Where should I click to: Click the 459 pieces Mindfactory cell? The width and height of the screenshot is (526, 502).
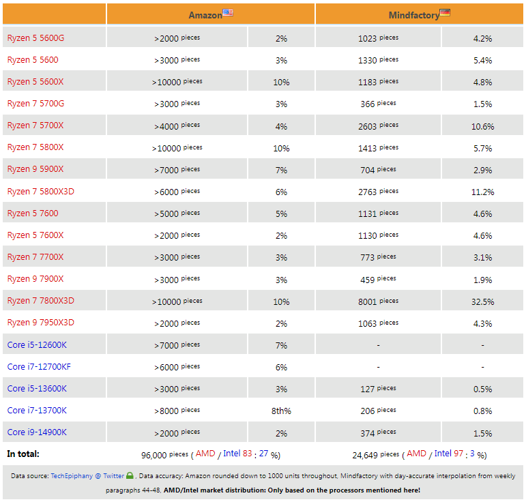point(378,279)
